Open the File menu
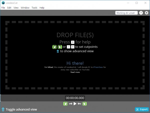The height and width of the screenshot is (113, 150). point(3,8)
